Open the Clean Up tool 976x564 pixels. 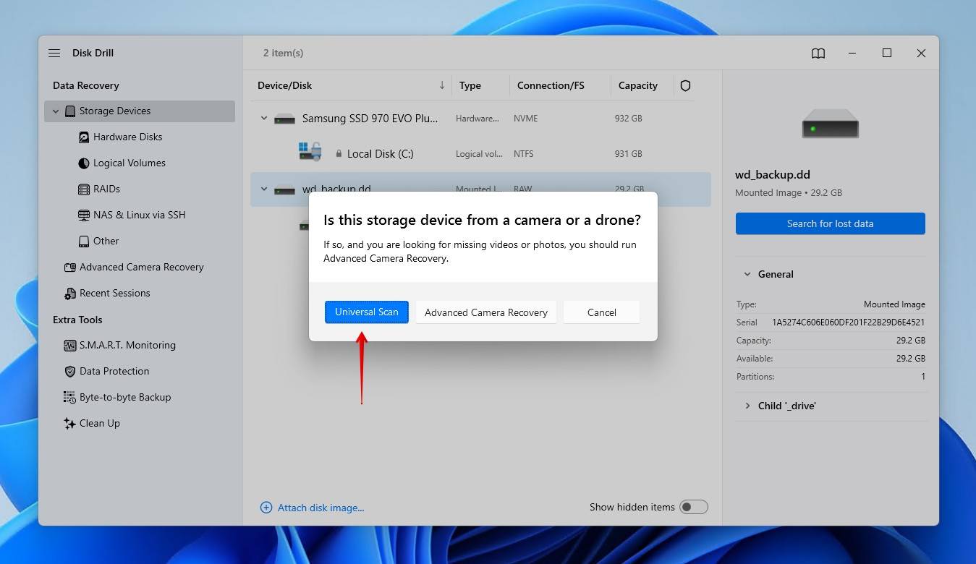(99, 423)
